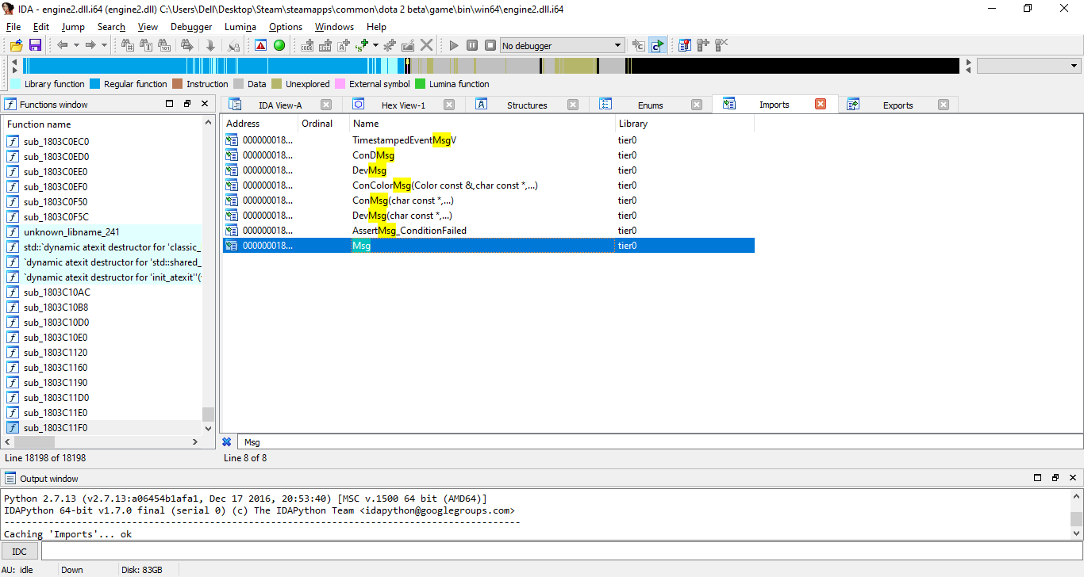Viewport: 1084px width, 577px height.
Task: Click the Library function cyan legend swatch
Action: click(x=15, y=84)
